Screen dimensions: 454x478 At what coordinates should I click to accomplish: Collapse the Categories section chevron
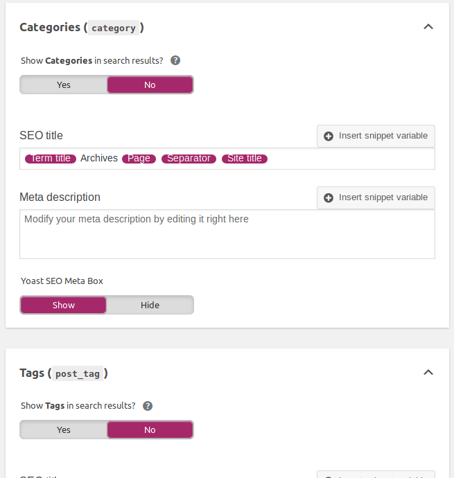(x=428, y=27)
